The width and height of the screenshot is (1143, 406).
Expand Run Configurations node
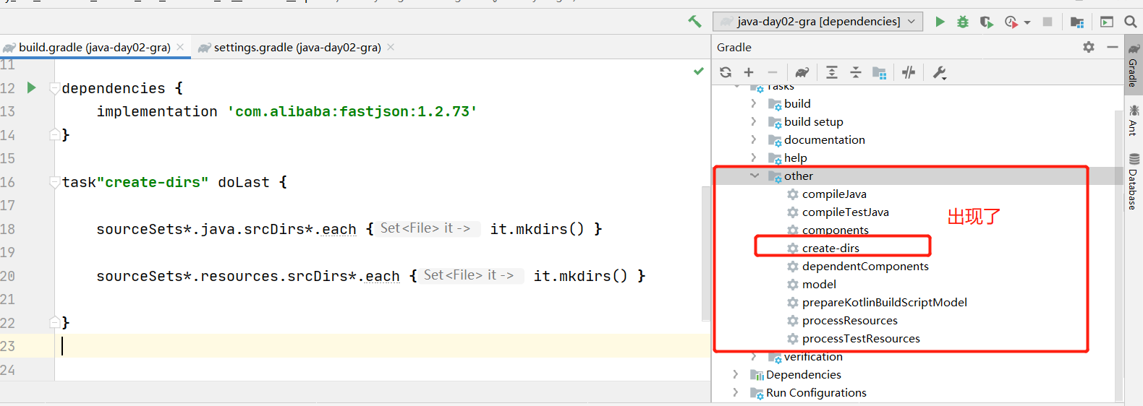click(x=736, y=392)
